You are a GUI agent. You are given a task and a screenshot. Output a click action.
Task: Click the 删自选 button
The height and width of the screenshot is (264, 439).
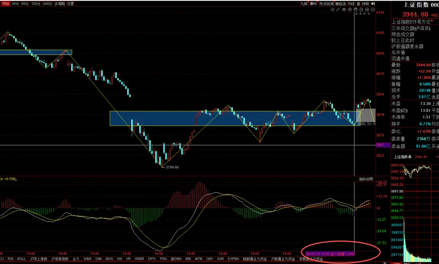click(x=341, y=4)
